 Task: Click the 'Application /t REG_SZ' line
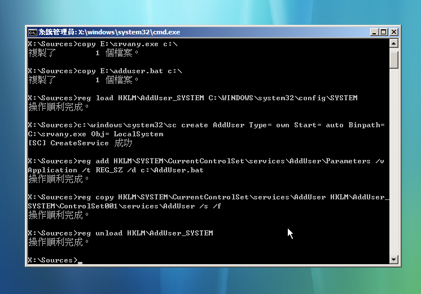[116, 170]
